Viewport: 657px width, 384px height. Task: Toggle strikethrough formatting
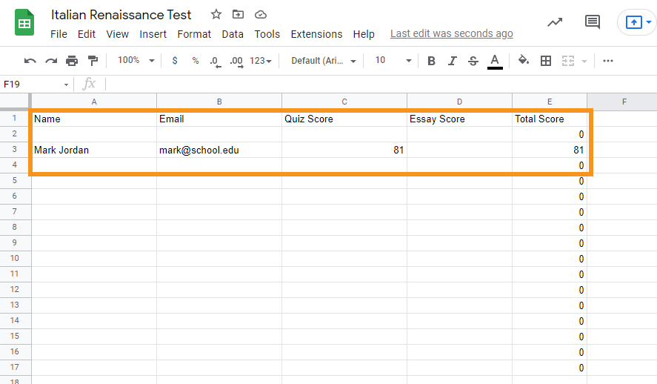coord(473,61)
